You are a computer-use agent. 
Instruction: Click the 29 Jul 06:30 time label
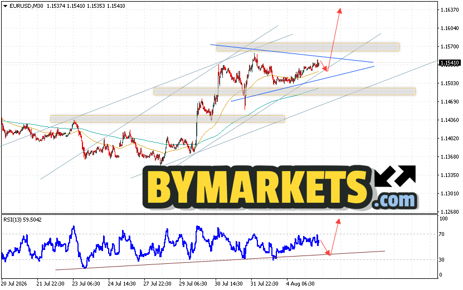click(193, 284)
